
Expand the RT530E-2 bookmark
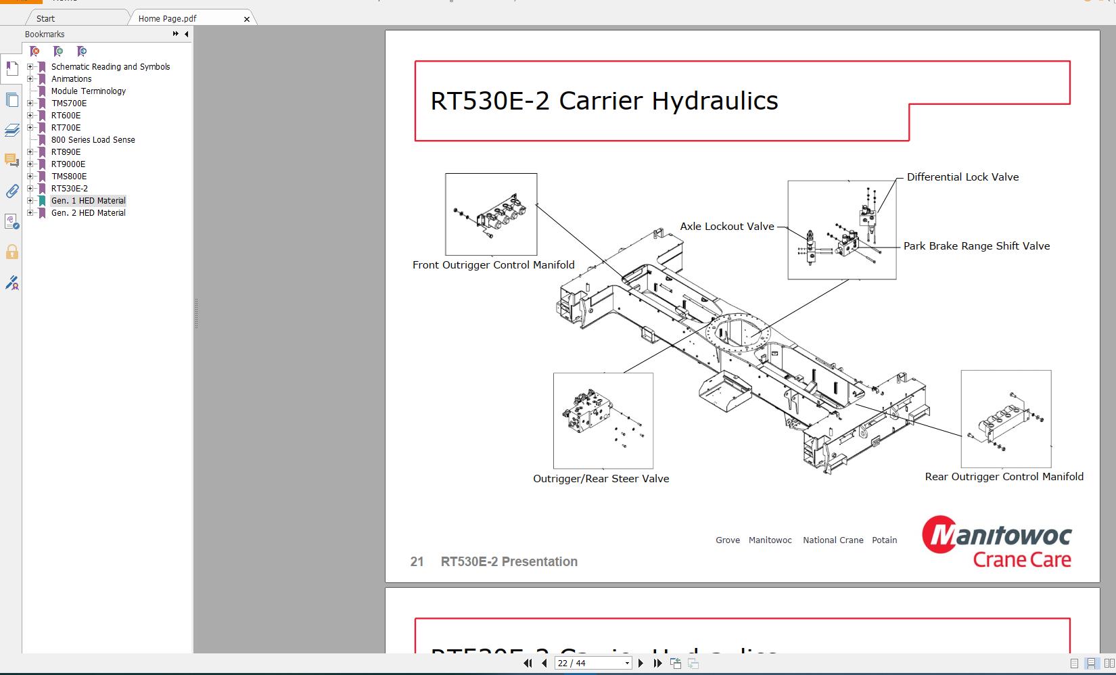(x=32, y=188)
